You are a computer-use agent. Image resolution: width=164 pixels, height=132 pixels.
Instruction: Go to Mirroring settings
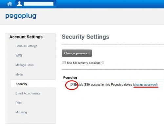coord(21,112)
